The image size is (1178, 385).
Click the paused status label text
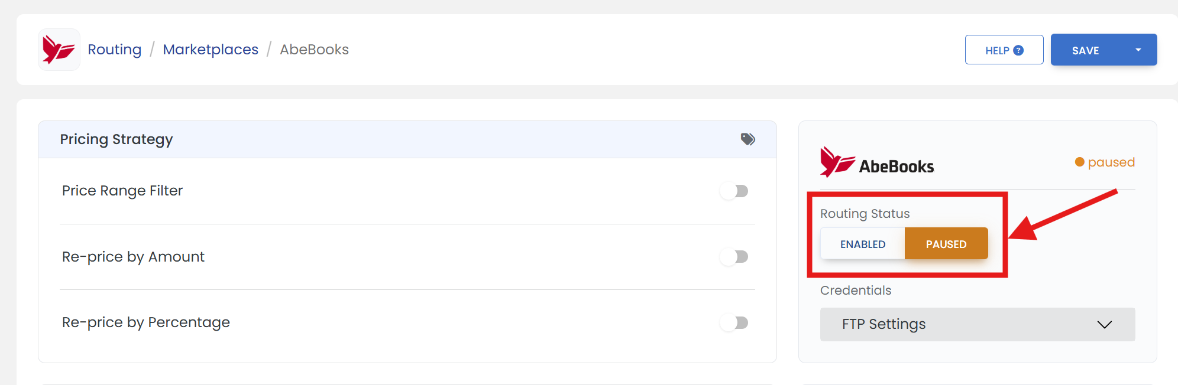pyautogui.click(x=1111, y=162)
